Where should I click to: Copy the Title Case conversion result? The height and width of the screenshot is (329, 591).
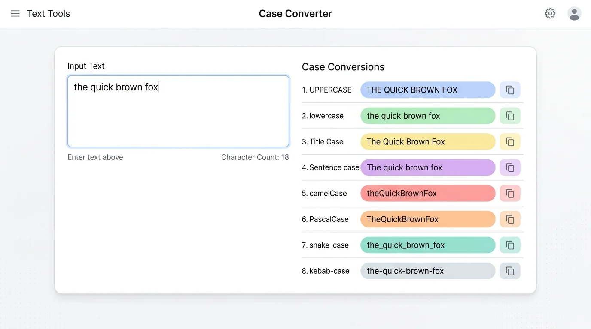click(x=510, y=141)
